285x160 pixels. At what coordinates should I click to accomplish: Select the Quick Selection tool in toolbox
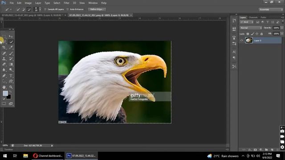(x=11, y=42)
